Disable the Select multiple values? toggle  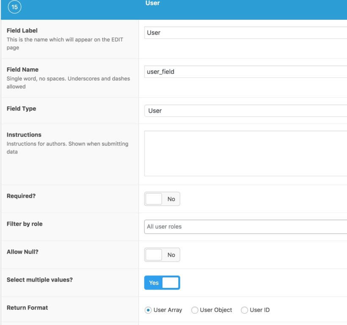(x=162, y=282)
